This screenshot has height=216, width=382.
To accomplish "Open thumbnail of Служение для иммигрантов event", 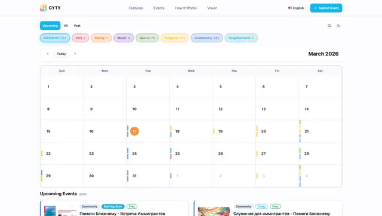I will tap(214, 211).
